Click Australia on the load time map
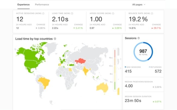The width and height of the screenshot is (177, 110). click(102, 87)
